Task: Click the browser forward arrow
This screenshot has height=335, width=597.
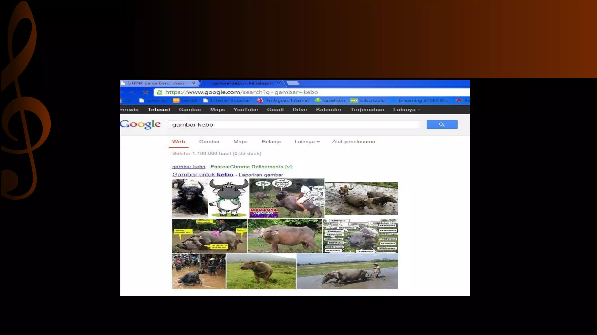Action: pyautogui.click(x=133, y=92)
